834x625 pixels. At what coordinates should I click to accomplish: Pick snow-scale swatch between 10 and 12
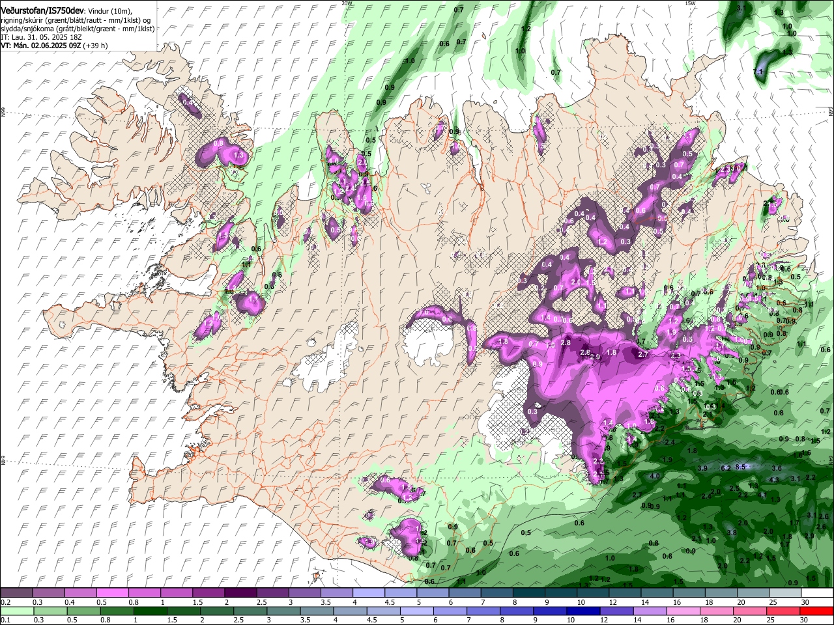coord(593,593)
